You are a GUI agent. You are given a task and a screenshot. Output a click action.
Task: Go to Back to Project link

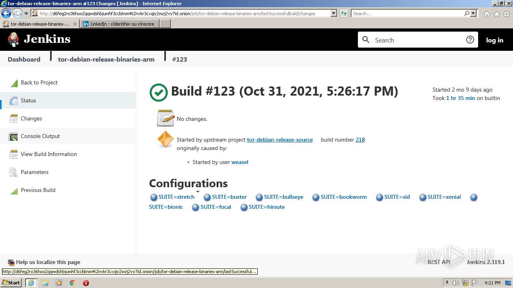39,82
